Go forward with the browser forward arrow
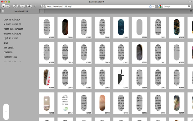 [x=8, y=6]
